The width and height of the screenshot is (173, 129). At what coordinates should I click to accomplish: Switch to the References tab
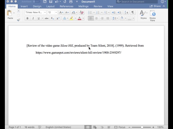(66, 6)
